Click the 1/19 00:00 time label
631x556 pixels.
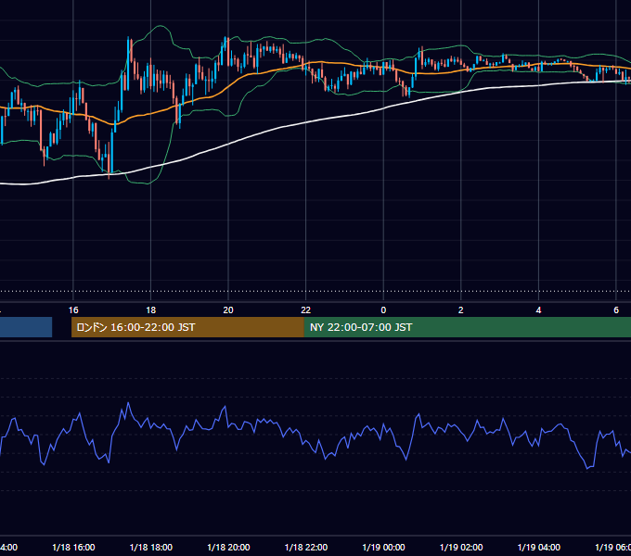click(383, 547)
